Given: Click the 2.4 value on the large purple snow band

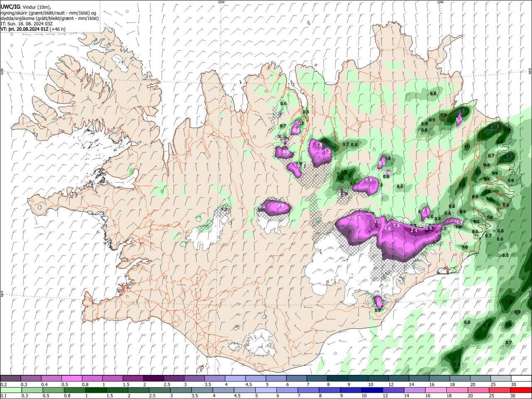Looking at the screenshot, I should click(x=414, y=230).
